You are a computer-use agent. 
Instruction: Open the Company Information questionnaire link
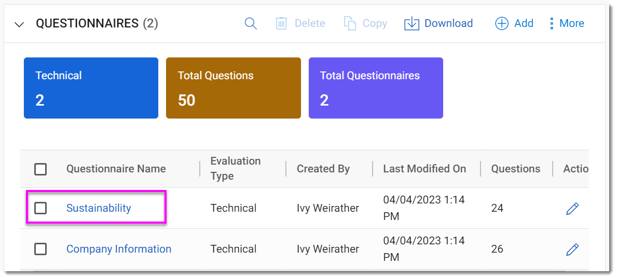[118, 249]
